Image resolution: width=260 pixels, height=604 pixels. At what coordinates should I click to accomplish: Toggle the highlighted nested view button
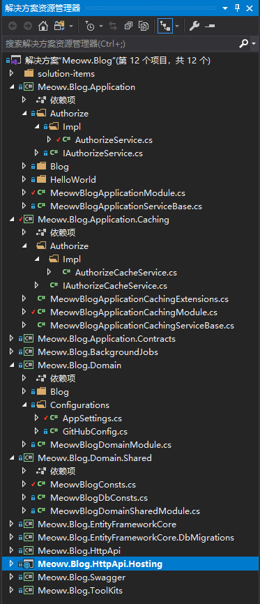(x=165, y=27)
